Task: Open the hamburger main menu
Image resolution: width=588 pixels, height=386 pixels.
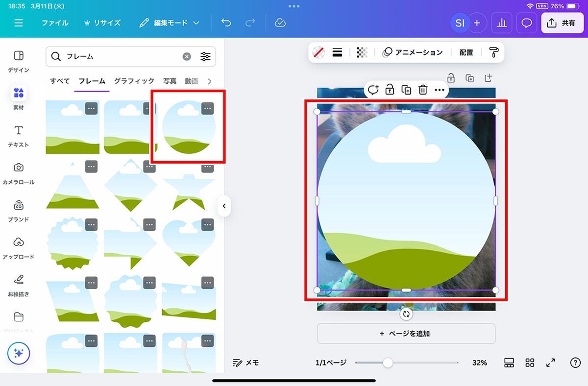Action: (x=19, y=23)
